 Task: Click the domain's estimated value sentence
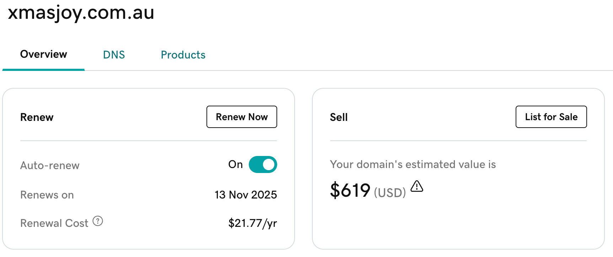(413, 164)
